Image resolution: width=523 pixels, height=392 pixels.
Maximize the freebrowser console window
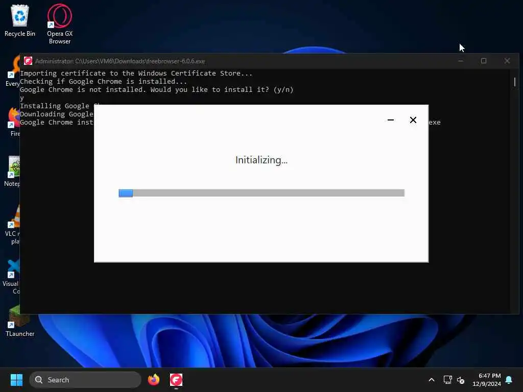[x=484, y=61]
